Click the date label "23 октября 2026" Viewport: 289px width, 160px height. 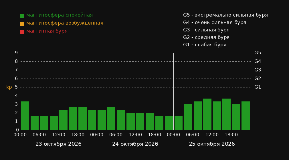[x=58, y=144]
